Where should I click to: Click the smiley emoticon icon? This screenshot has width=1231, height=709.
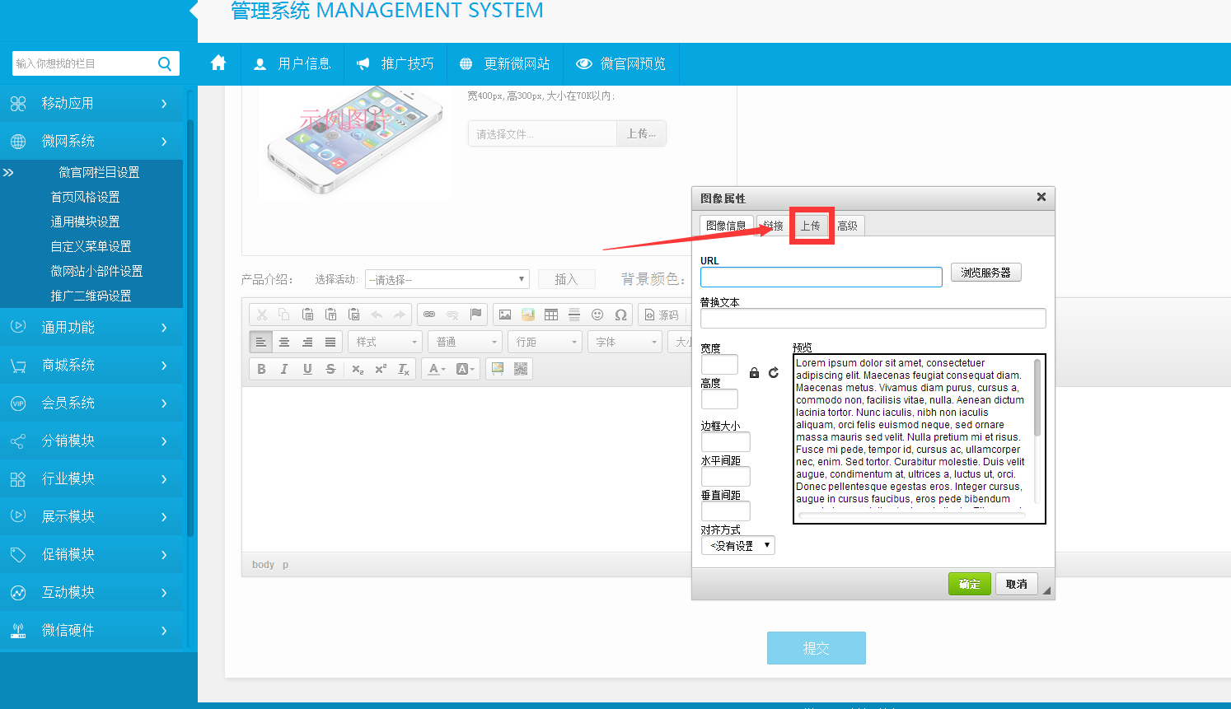tap(597, 315)
